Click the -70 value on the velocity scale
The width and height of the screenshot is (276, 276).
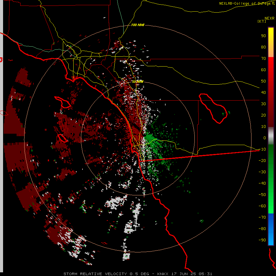(262, 217)
